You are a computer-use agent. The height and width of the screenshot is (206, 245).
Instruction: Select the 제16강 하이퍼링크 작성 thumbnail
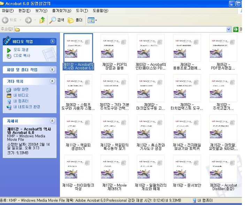point(78,169)
